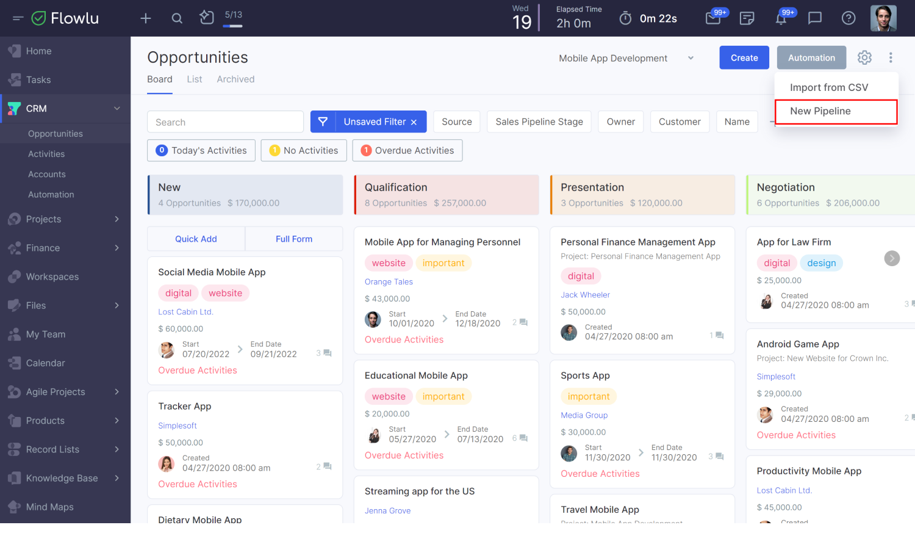
Task: Switch to the List tab
Action: [195, 79]
